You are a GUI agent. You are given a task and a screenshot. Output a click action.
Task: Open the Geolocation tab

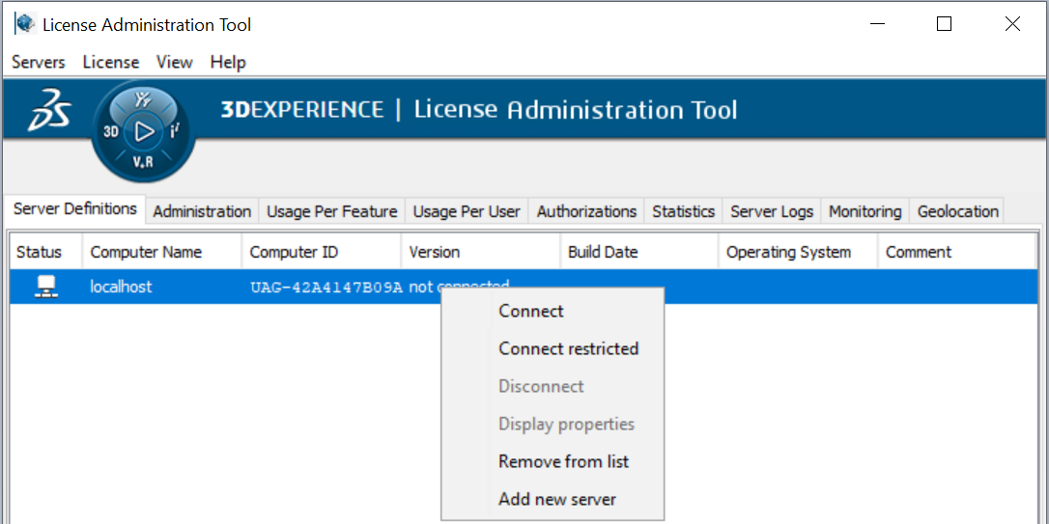pyautogui.click(x=958, y=212)
